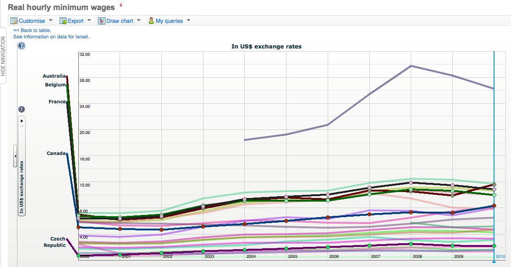Expand the Draw chart dropdown arrow
This screenshot has width=511, height=267.
click(138, 20)
